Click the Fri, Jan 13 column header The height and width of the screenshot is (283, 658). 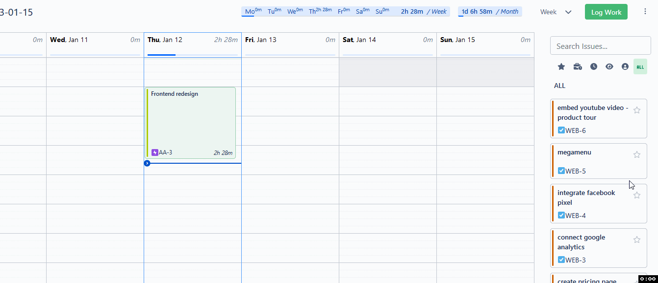click(290, 44)
